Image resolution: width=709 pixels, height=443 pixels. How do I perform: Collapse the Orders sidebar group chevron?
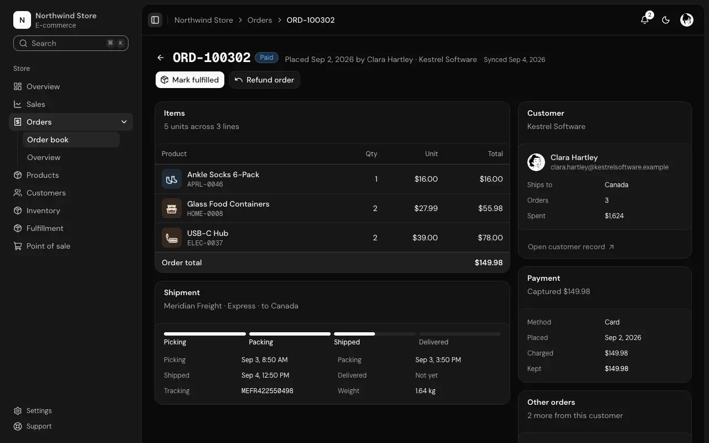click(x=124, y=122)
